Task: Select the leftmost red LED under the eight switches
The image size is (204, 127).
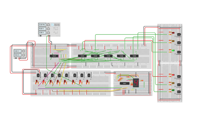Action: point(37,82)
